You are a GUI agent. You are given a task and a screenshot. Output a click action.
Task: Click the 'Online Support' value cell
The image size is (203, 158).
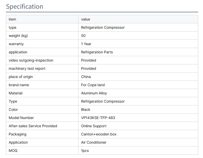coord(94,126)
